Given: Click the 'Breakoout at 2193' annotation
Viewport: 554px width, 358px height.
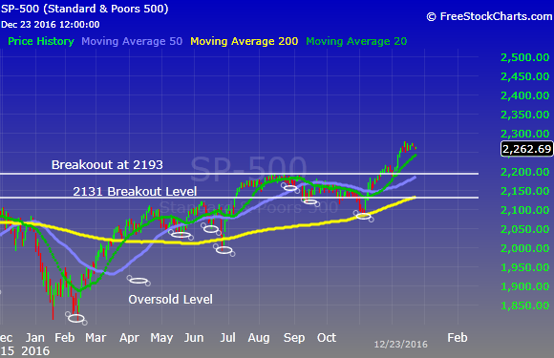Looking at the screenshot, I should pyautogui.click(x=107, y=164).
